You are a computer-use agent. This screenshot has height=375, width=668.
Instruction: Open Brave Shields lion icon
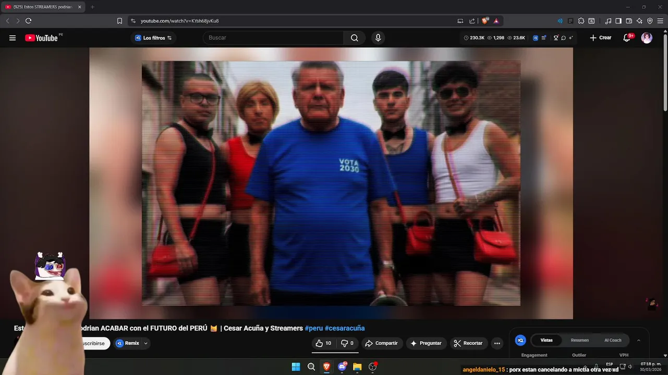tap(485, 21)
